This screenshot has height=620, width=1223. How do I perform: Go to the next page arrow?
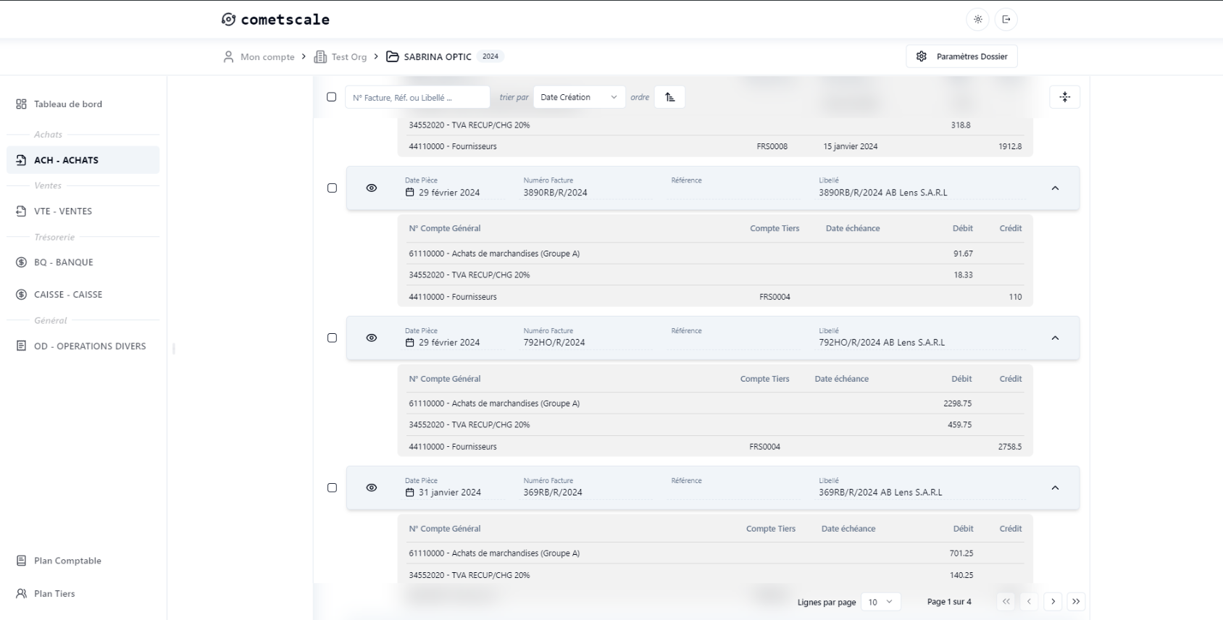pos(1053,602)
